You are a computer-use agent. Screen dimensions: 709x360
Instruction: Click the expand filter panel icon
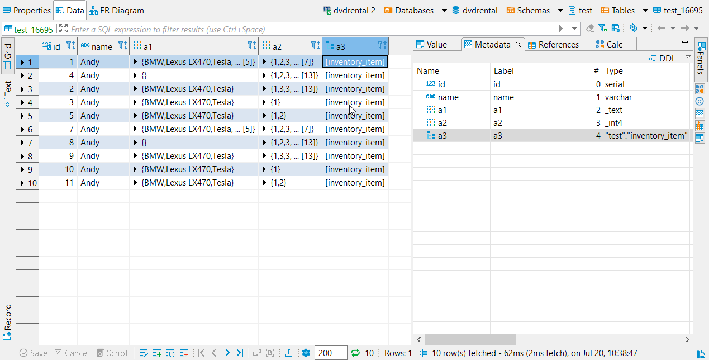coord(63,29)
